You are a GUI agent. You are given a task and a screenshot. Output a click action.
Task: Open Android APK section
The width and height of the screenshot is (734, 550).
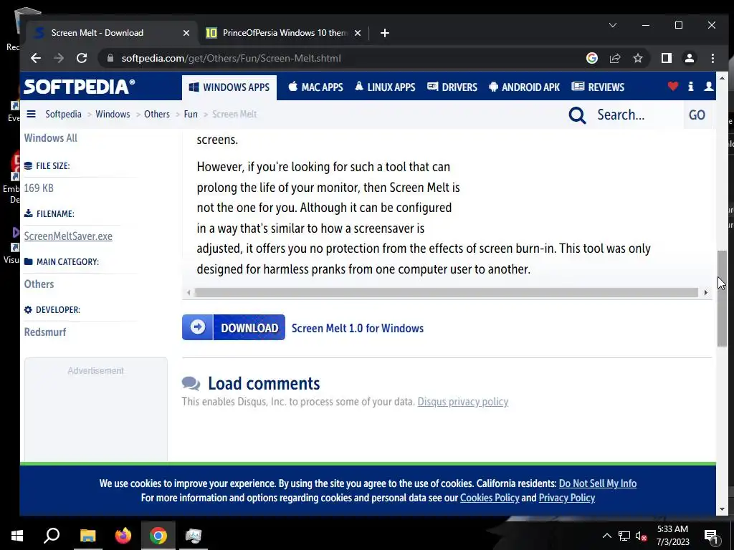[524, 87]
